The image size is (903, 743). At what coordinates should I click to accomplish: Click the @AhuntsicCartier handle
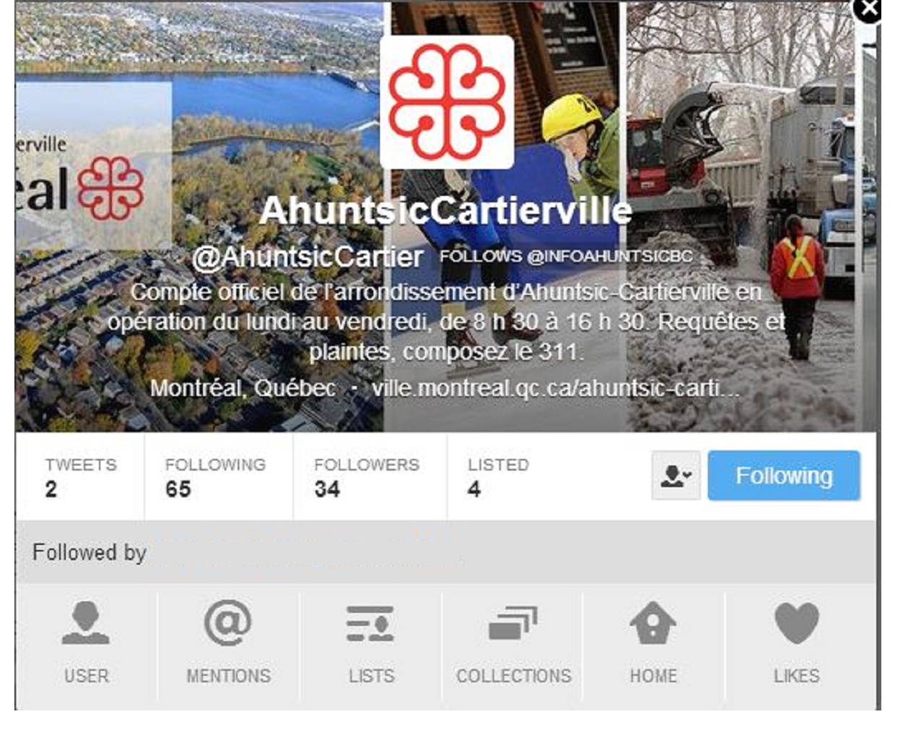[x=308, y=257]
